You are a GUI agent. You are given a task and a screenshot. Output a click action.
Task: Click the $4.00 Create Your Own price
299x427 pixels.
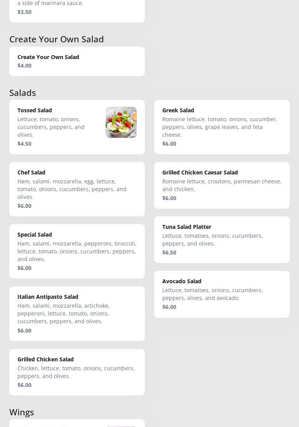click(24, 66)
